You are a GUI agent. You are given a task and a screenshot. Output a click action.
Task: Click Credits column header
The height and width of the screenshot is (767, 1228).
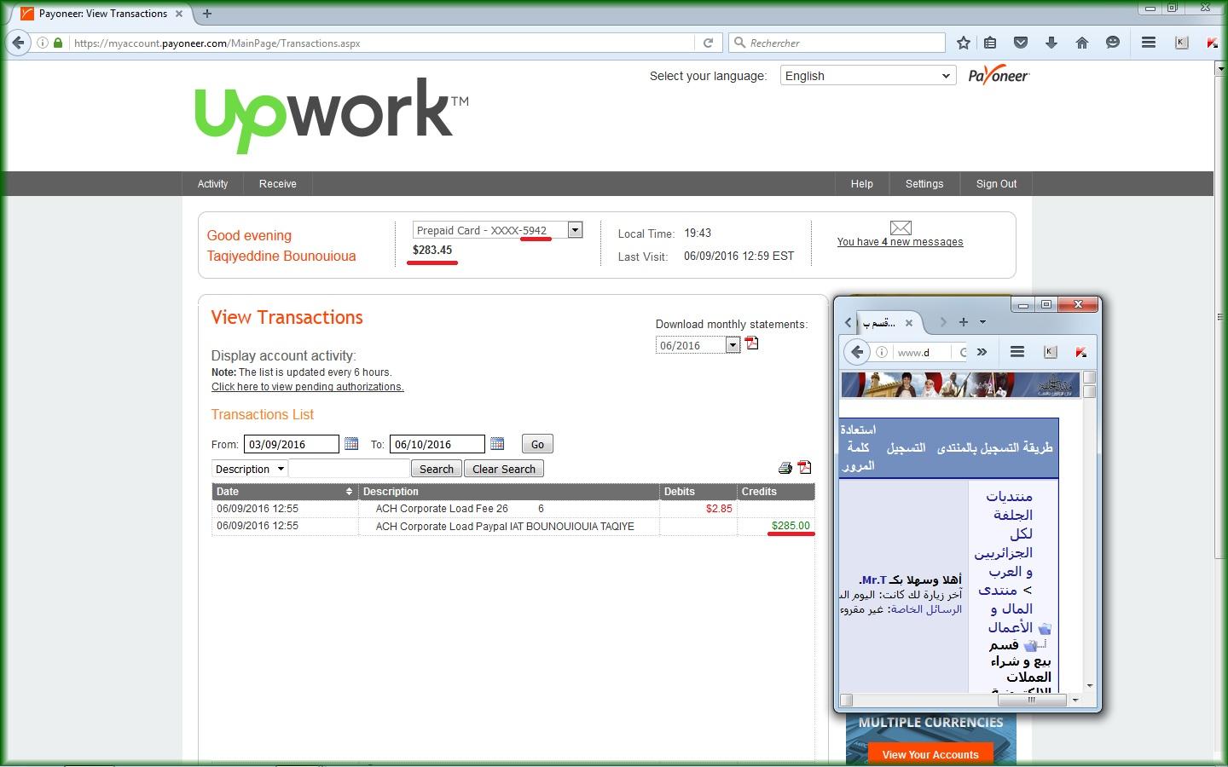775,492
